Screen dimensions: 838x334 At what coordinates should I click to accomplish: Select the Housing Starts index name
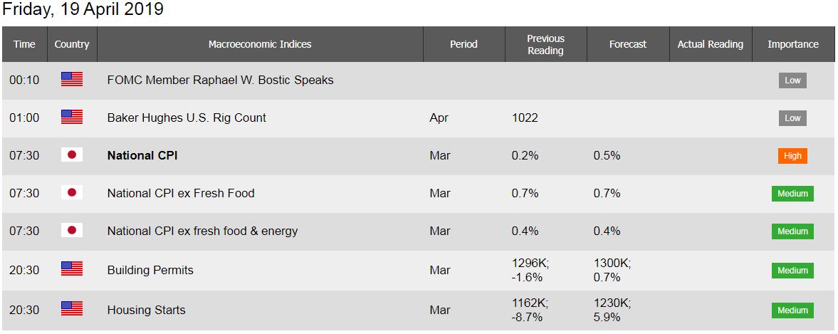point(147,310)
